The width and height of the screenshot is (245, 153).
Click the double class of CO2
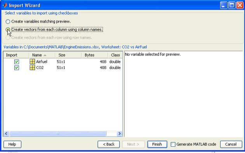coord(115,68)
